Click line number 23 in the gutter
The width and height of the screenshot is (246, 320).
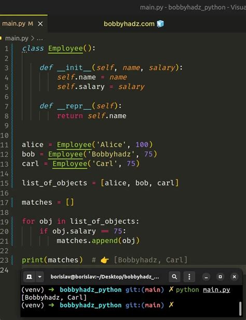tap(5, 260)
